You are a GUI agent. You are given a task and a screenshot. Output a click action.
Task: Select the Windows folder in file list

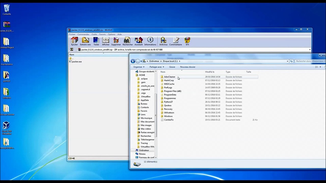coord(168,116)
